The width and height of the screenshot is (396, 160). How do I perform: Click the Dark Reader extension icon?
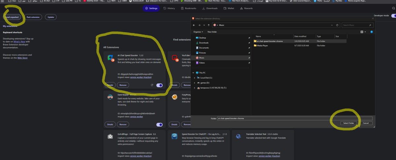coord(111,97)
